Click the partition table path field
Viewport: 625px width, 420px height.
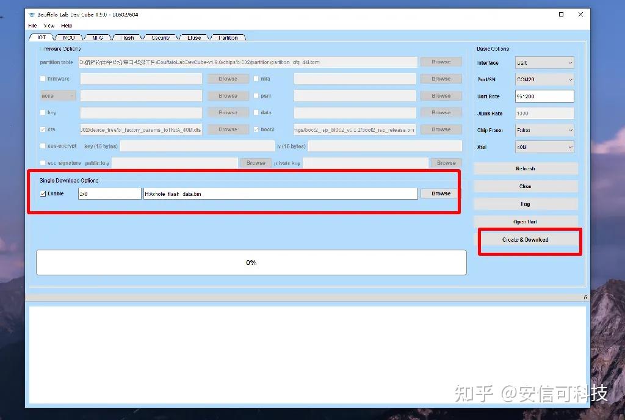point(248,62)
